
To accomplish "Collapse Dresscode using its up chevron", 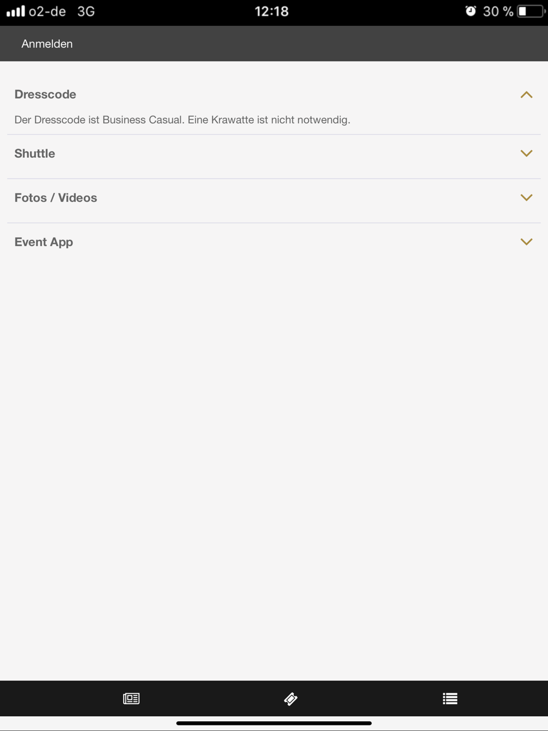I will click(526, 95).
